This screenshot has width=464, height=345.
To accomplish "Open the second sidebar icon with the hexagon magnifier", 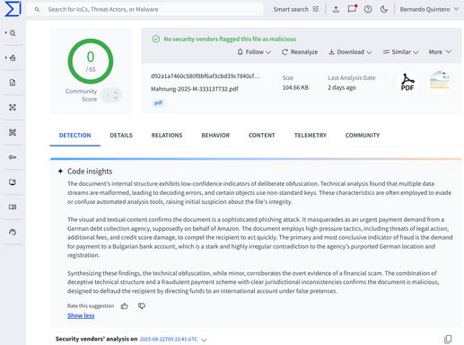I will (x=13, y=57).
